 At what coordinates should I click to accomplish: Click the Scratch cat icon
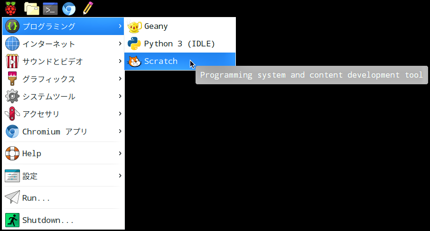pos(134,61)
